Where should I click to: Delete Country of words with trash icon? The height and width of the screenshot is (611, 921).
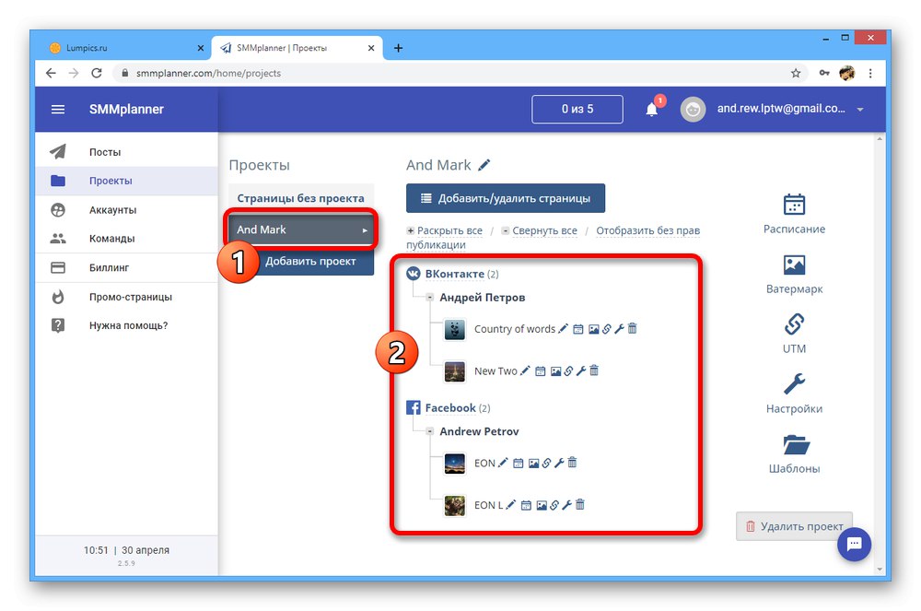coord(632,328)
